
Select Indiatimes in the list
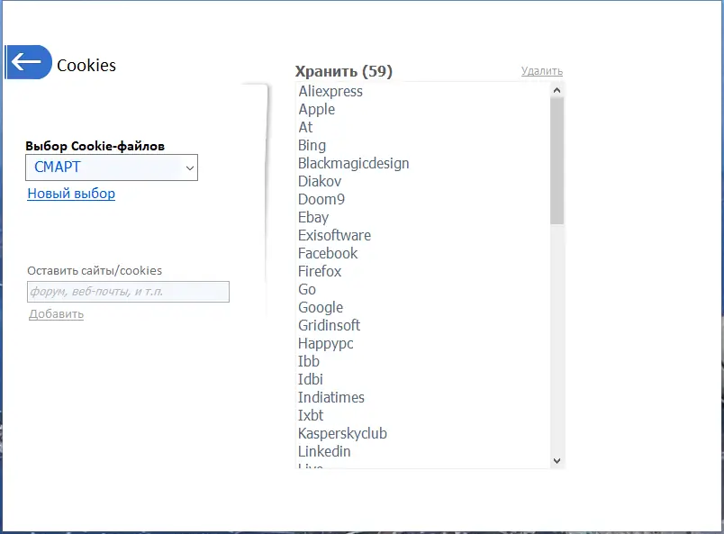[331, 398]
